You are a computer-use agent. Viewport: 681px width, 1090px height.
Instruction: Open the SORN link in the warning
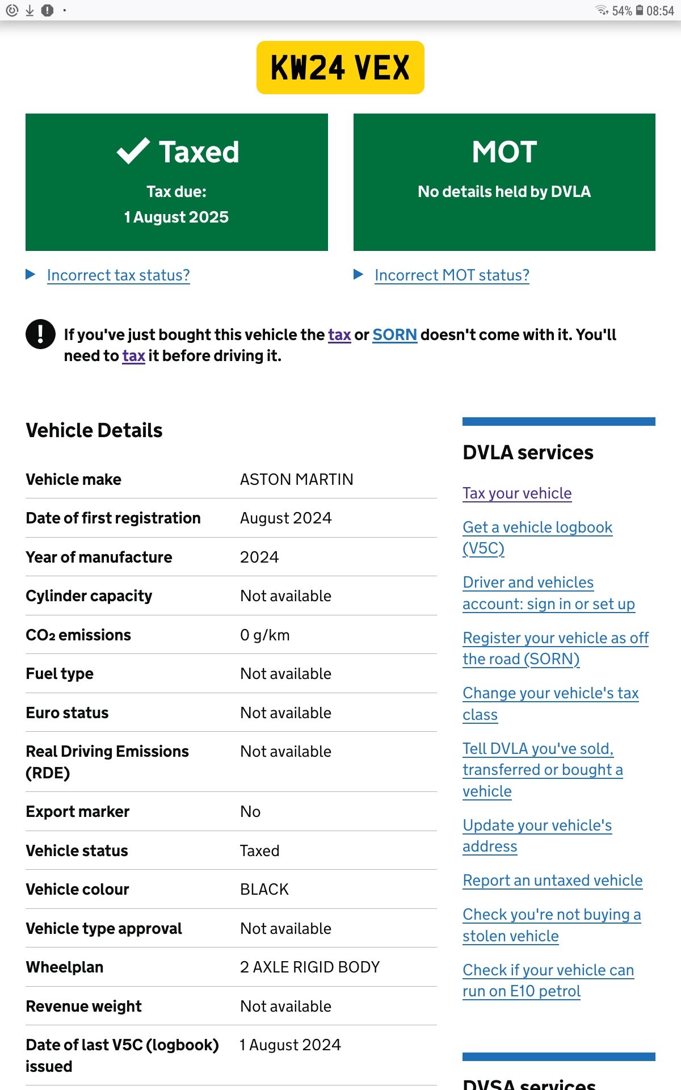(x=394, y=335)
